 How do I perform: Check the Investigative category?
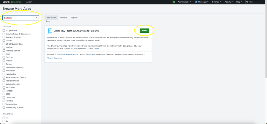4,74
